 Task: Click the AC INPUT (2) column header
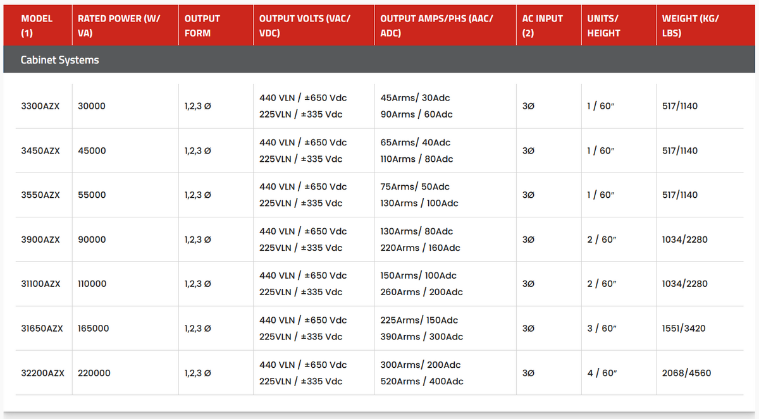click(x=542, y=26)
